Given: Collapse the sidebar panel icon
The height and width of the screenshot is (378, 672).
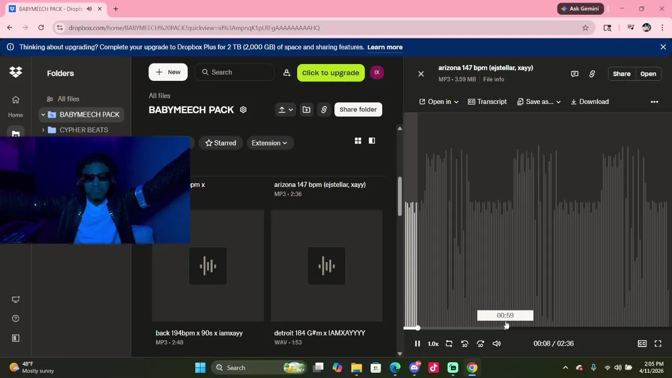Looking at the screenshot, I should (x=16, y=338).
